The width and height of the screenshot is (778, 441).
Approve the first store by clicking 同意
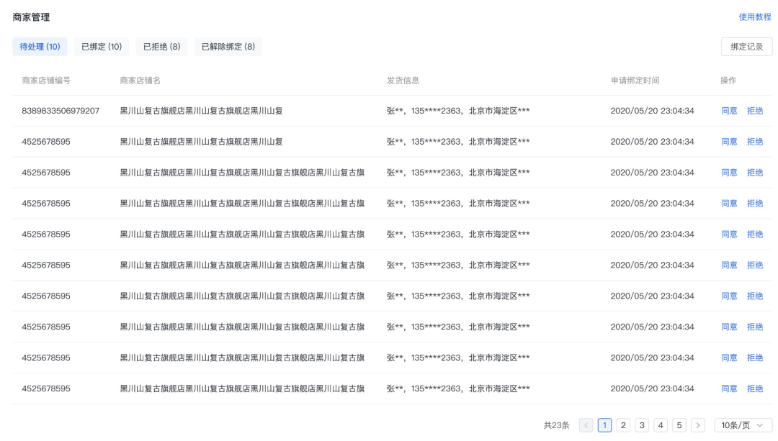730,111
